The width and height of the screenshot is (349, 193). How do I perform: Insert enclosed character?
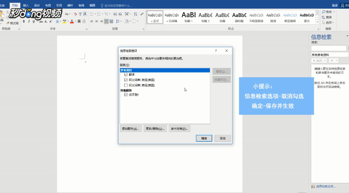84,21
